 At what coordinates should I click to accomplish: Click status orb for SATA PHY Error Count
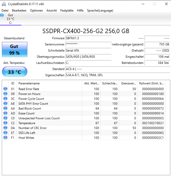pos(5,103)
